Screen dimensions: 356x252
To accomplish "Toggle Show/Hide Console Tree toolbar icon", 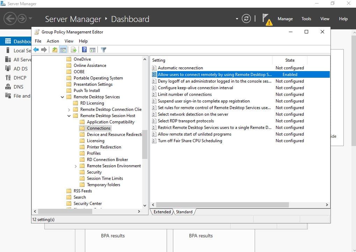I will pos(63,50).
